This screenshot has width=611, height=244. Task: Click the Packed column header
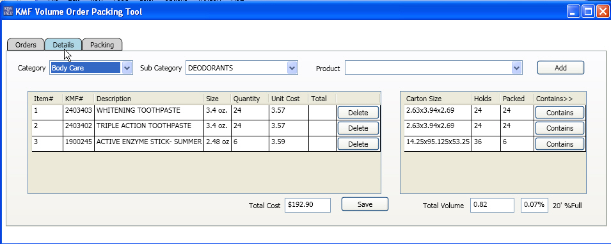(x=517, y=99)
